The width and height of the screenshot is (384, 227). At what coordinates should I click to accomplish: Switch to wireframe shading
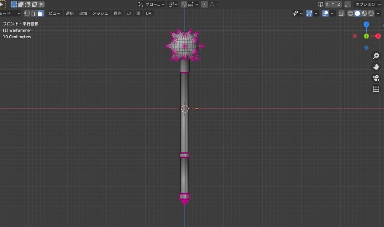click(x=351, y=13)
